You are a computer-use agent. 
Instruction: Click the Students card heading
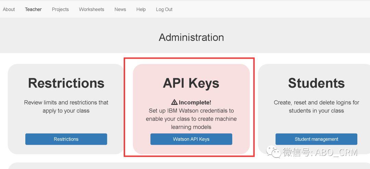pyautogui.click(x=316, y=83)
